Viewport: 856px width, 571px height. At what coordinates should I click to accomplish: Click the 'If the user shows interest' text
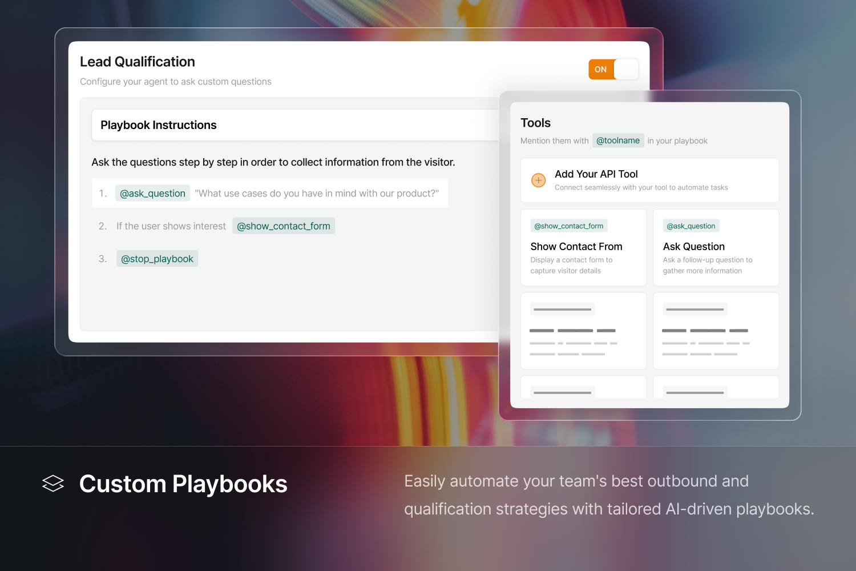[x=171, y=226]
